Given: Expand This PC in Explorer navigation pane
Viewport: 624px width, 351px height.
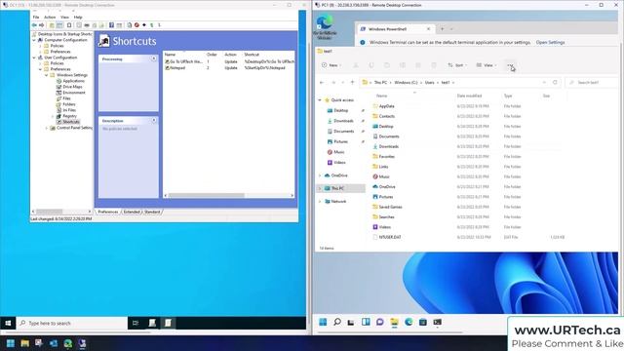Looking at the screenshot, I should [320, 188].
